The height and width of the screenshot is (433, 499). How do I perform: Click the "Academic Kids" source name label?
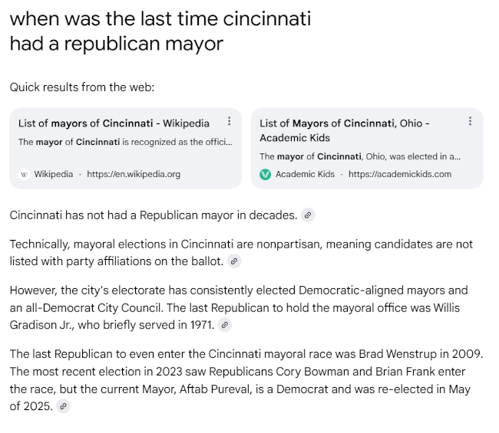[305, 174]
